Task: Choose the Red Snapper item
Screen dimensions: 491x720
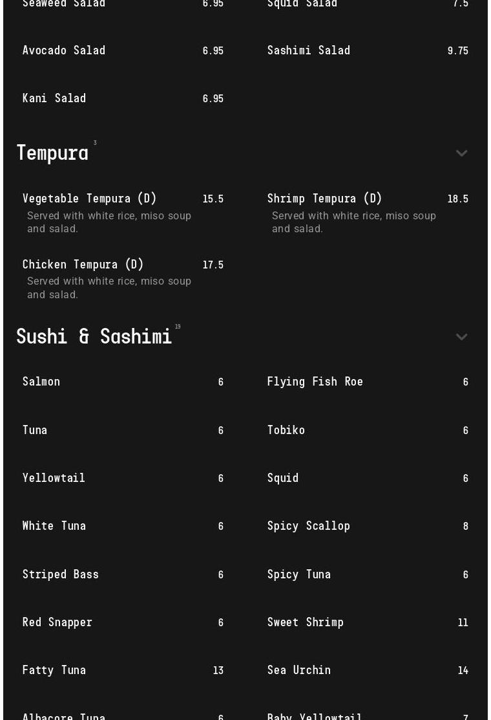Action: [57, 622]
